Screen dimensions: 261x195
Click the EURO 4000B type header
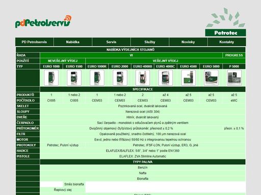(x=143, y=67)
